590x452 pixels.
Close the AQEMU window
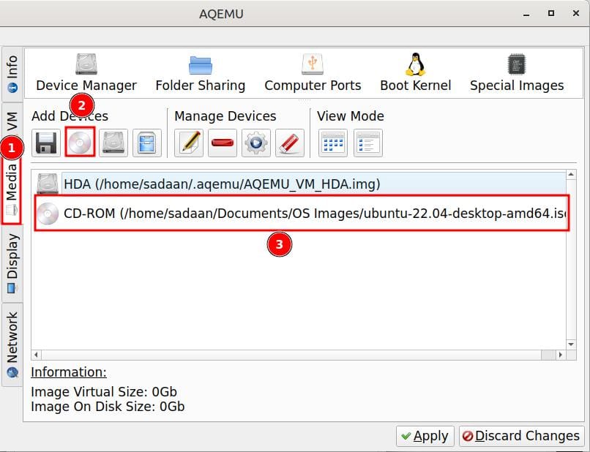tap(575, 14)
